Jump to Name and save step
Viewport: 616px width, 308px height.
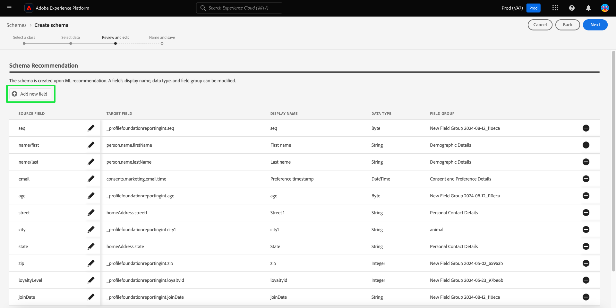[x=162, y=43]
